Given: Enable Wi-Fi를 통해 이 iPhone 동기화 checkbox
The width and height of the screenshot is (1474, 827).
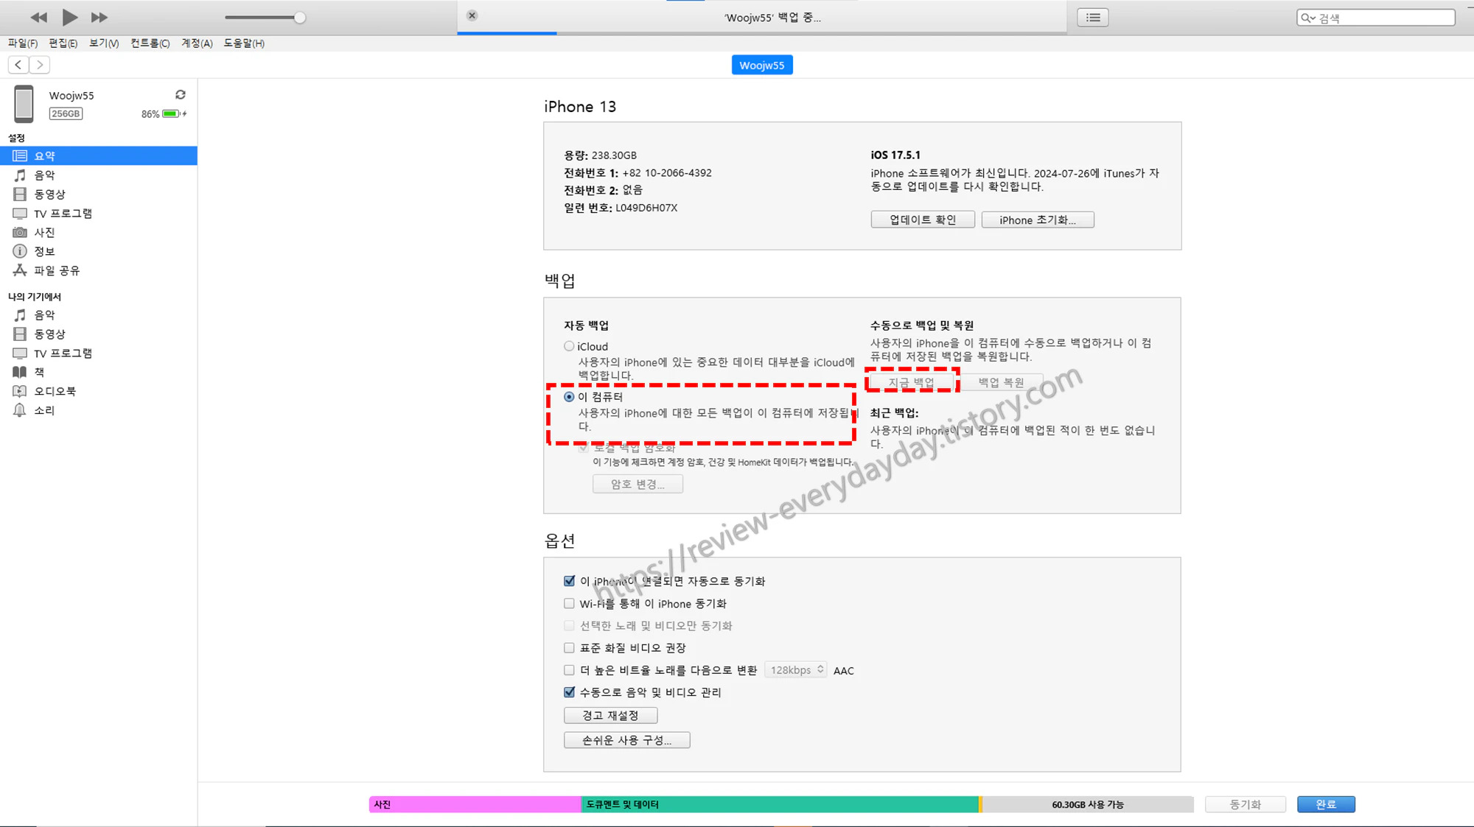Looking at the screenshot, I should [x=569, y=603].
